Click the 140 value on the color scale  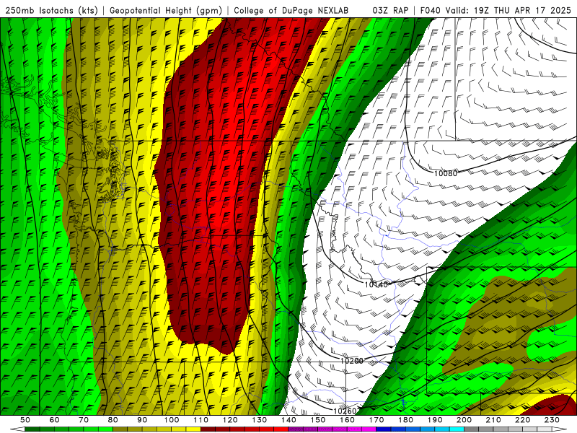click(x=288, y=420)
